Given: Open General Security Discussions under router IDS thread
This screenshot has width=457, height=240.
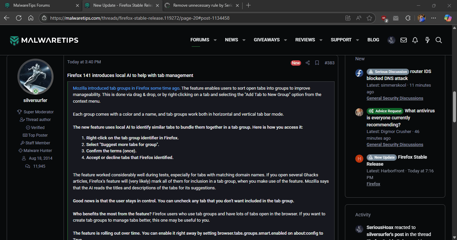Looking at the screenshot, I should point(395,98).
